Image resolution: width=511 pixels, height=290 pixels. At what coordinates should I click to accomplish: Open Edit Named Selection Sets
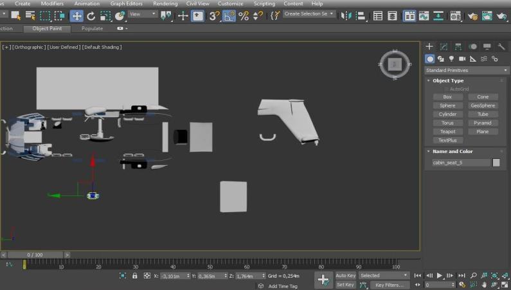click(275, 15)
